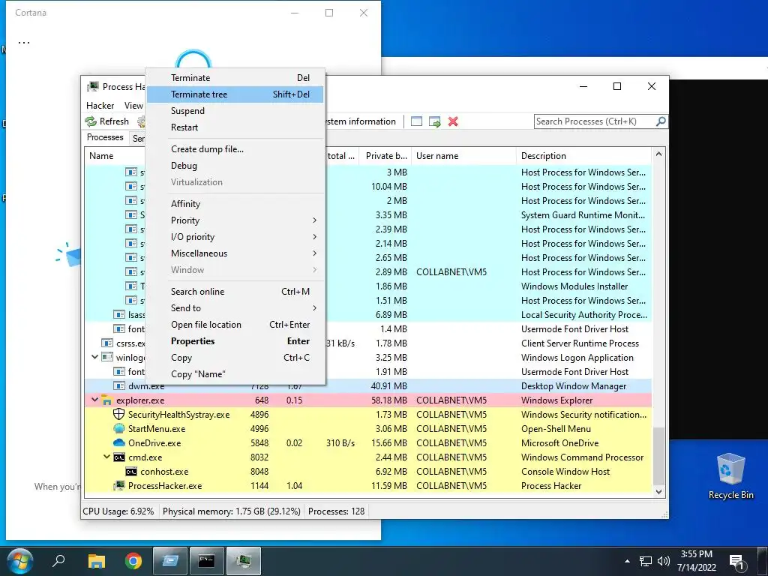Open taskbar search magnifier

58,561
